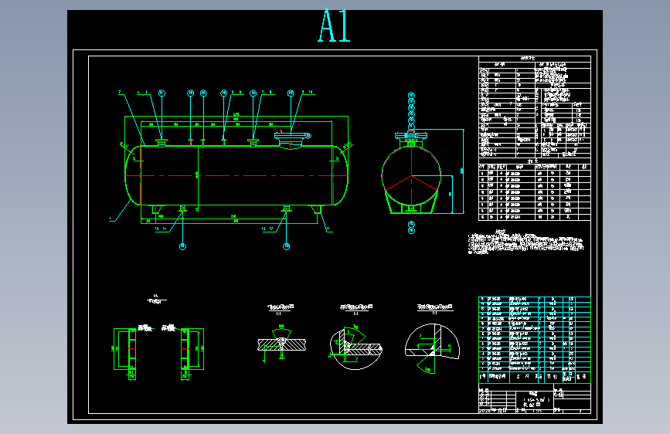Click the green parts list table
670x434 pixels.
point(535,340)
